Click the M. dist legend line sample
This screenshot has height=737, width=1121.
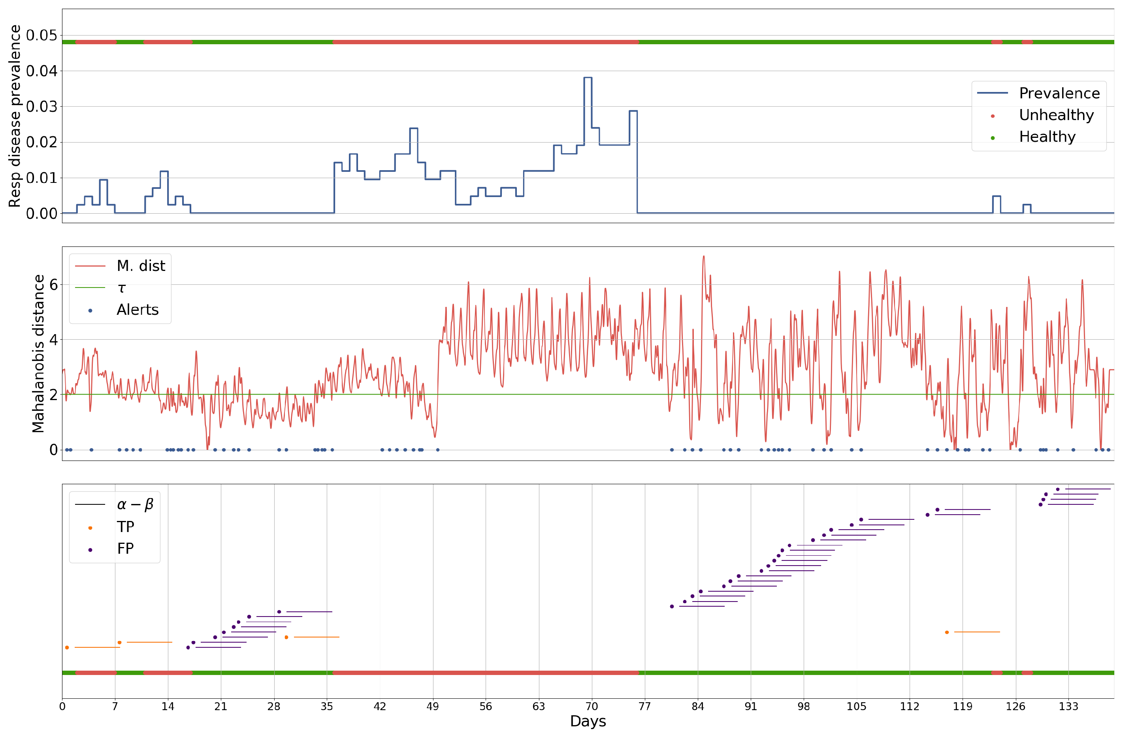[90, 266]
